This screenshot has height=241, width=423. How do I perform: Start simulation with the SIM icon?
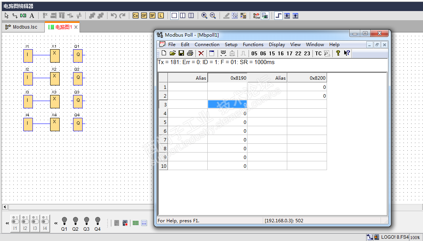pyautogui.click(x=256, y=16)
